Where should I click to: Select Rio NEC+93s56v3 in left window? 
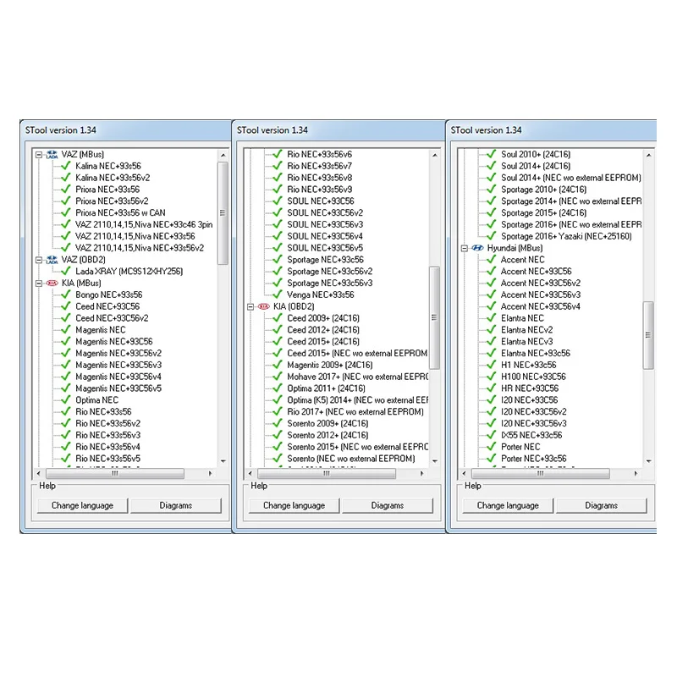point(108,435)
